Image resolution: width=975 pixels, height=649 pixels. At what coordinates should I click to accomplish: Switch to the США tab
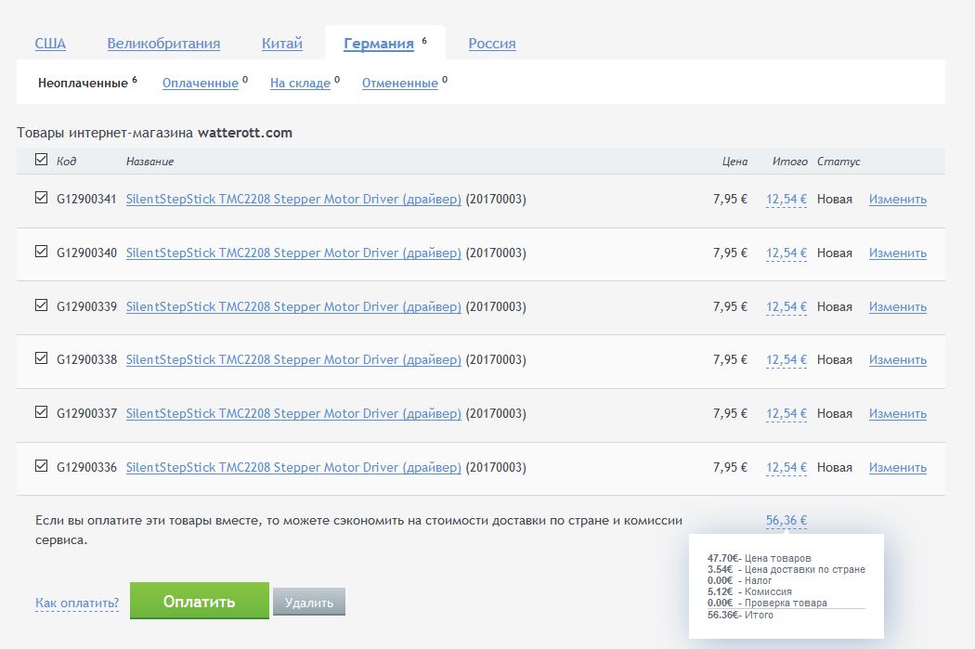point(50,44)
